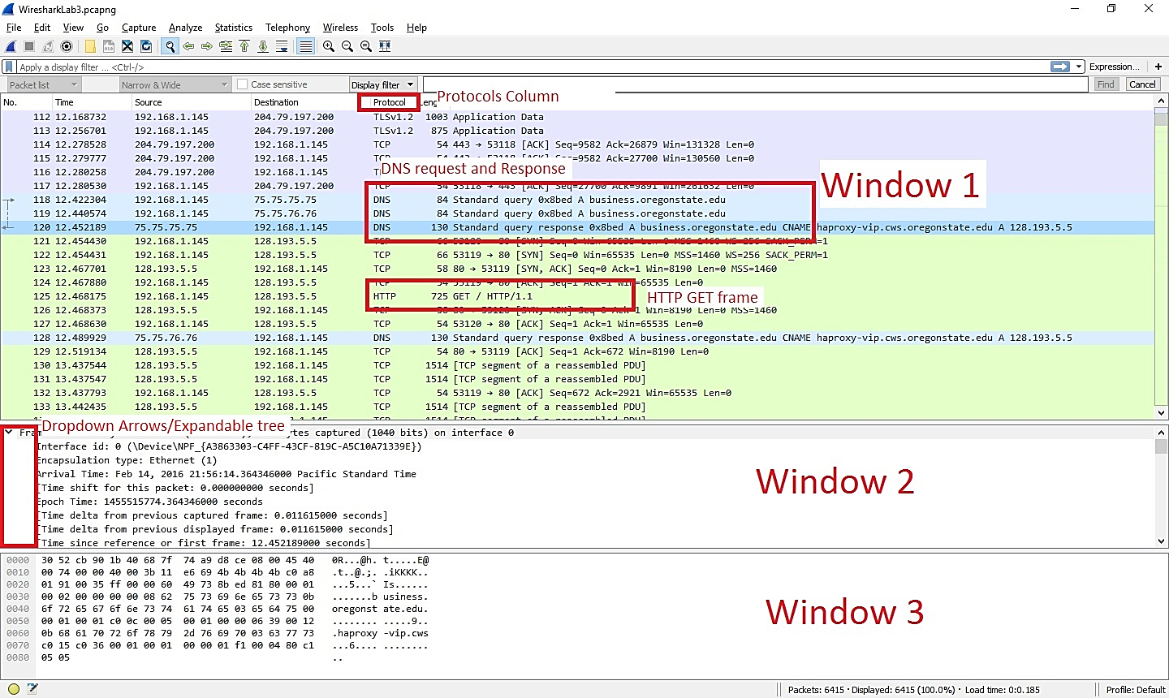Zoom out main window text
This screenshot has height=698, width=1169.
347,46
